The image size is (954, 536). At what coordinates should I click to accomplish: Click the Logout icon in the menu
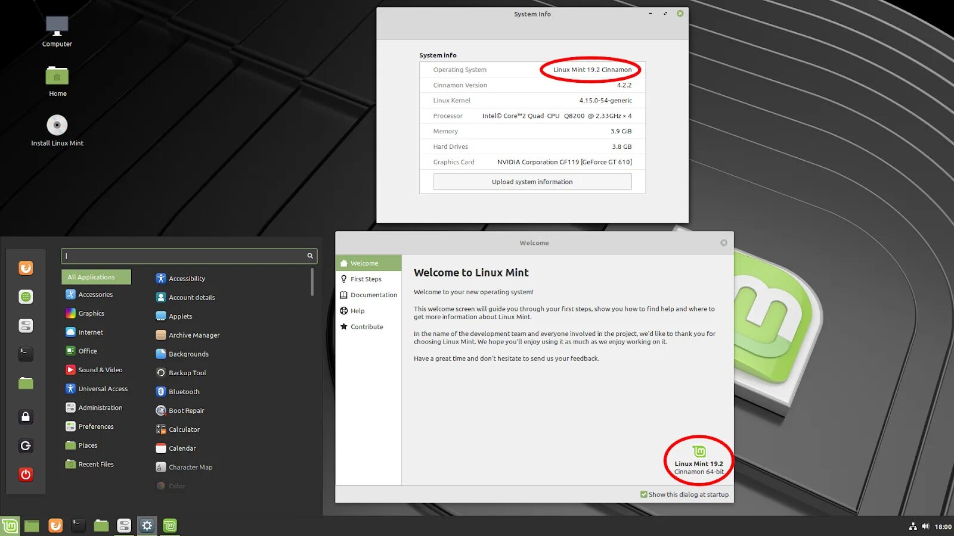pyautogui.click(x=26, y=445)
